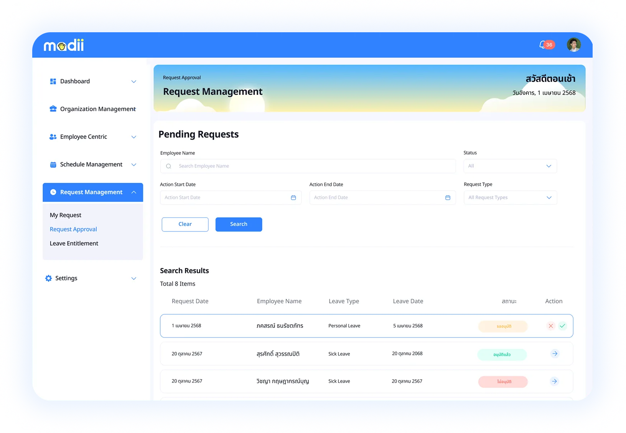Screen dimensions: 626x433
Task: Select My Request in the sidebar
Action: point(66,215)
